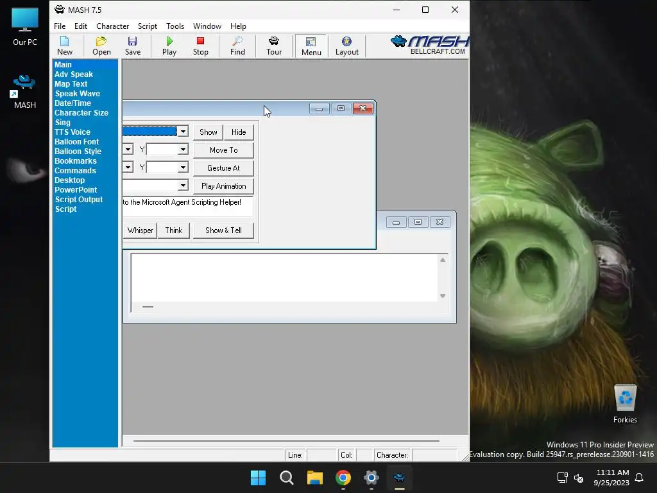Image resolution: width=657 pixels, height=493 pixels.
Task: Open Settings gear on taskbar
Action: click(371, 478)
